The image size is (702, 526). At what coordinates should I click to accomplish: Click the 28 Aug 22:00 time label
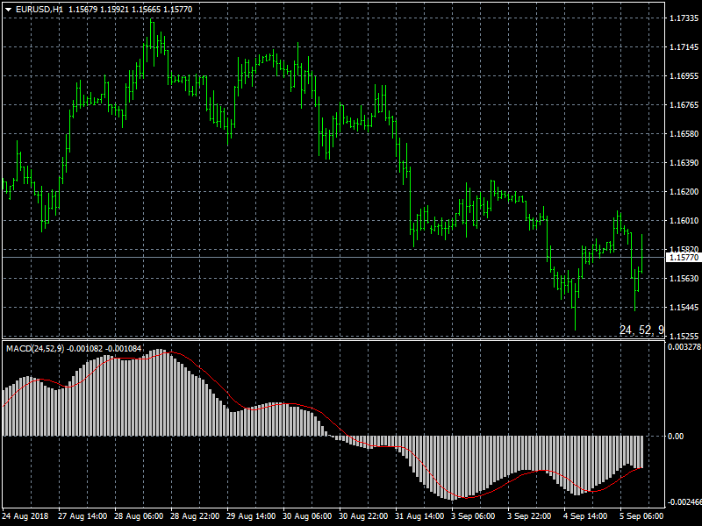(195, 516)
